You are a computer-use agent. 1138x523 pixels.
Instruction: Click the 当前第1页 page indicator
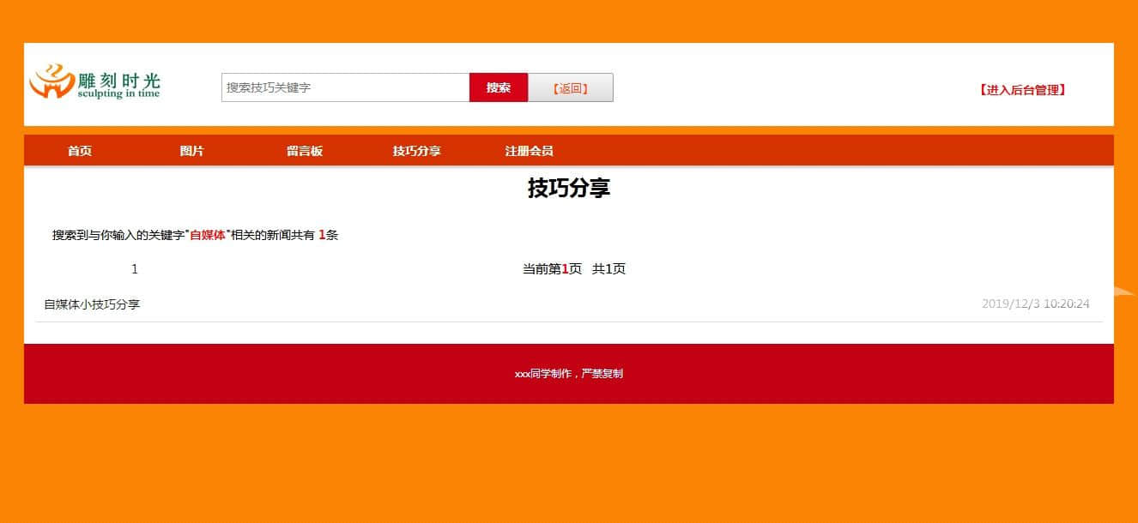pyautogui.click(x=552, y=269)
